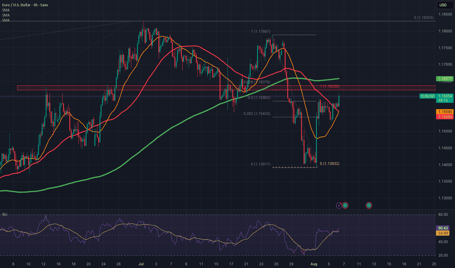Viewport: 455px width, 268px height.
Task: Click the RSI average tag 54.99
Action: pos(443,233)
